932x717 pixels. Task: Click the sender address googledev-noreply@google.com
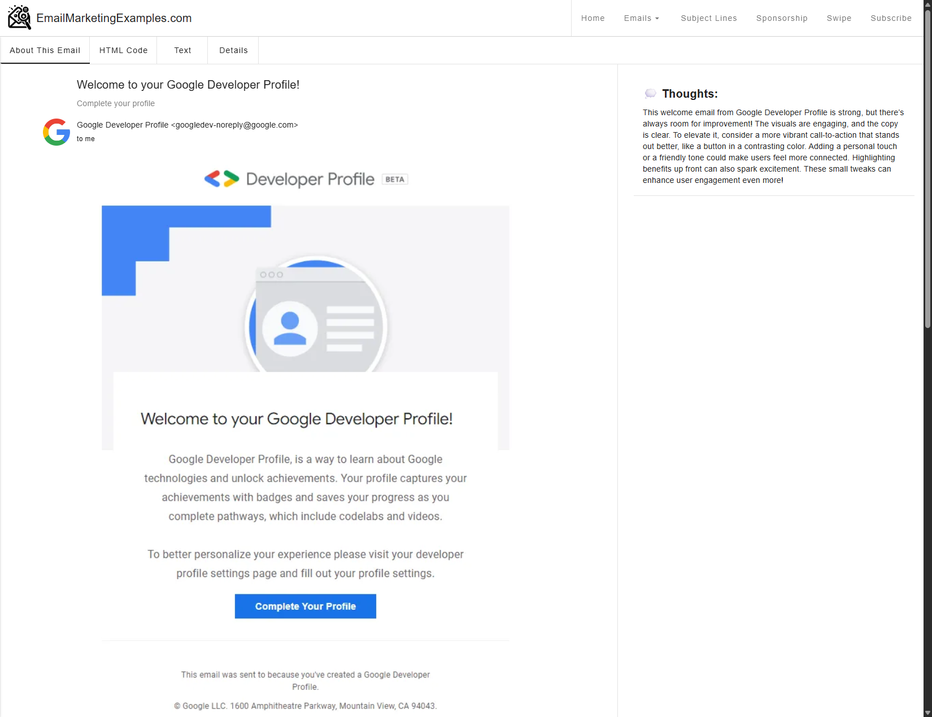[x=234, y=125]
